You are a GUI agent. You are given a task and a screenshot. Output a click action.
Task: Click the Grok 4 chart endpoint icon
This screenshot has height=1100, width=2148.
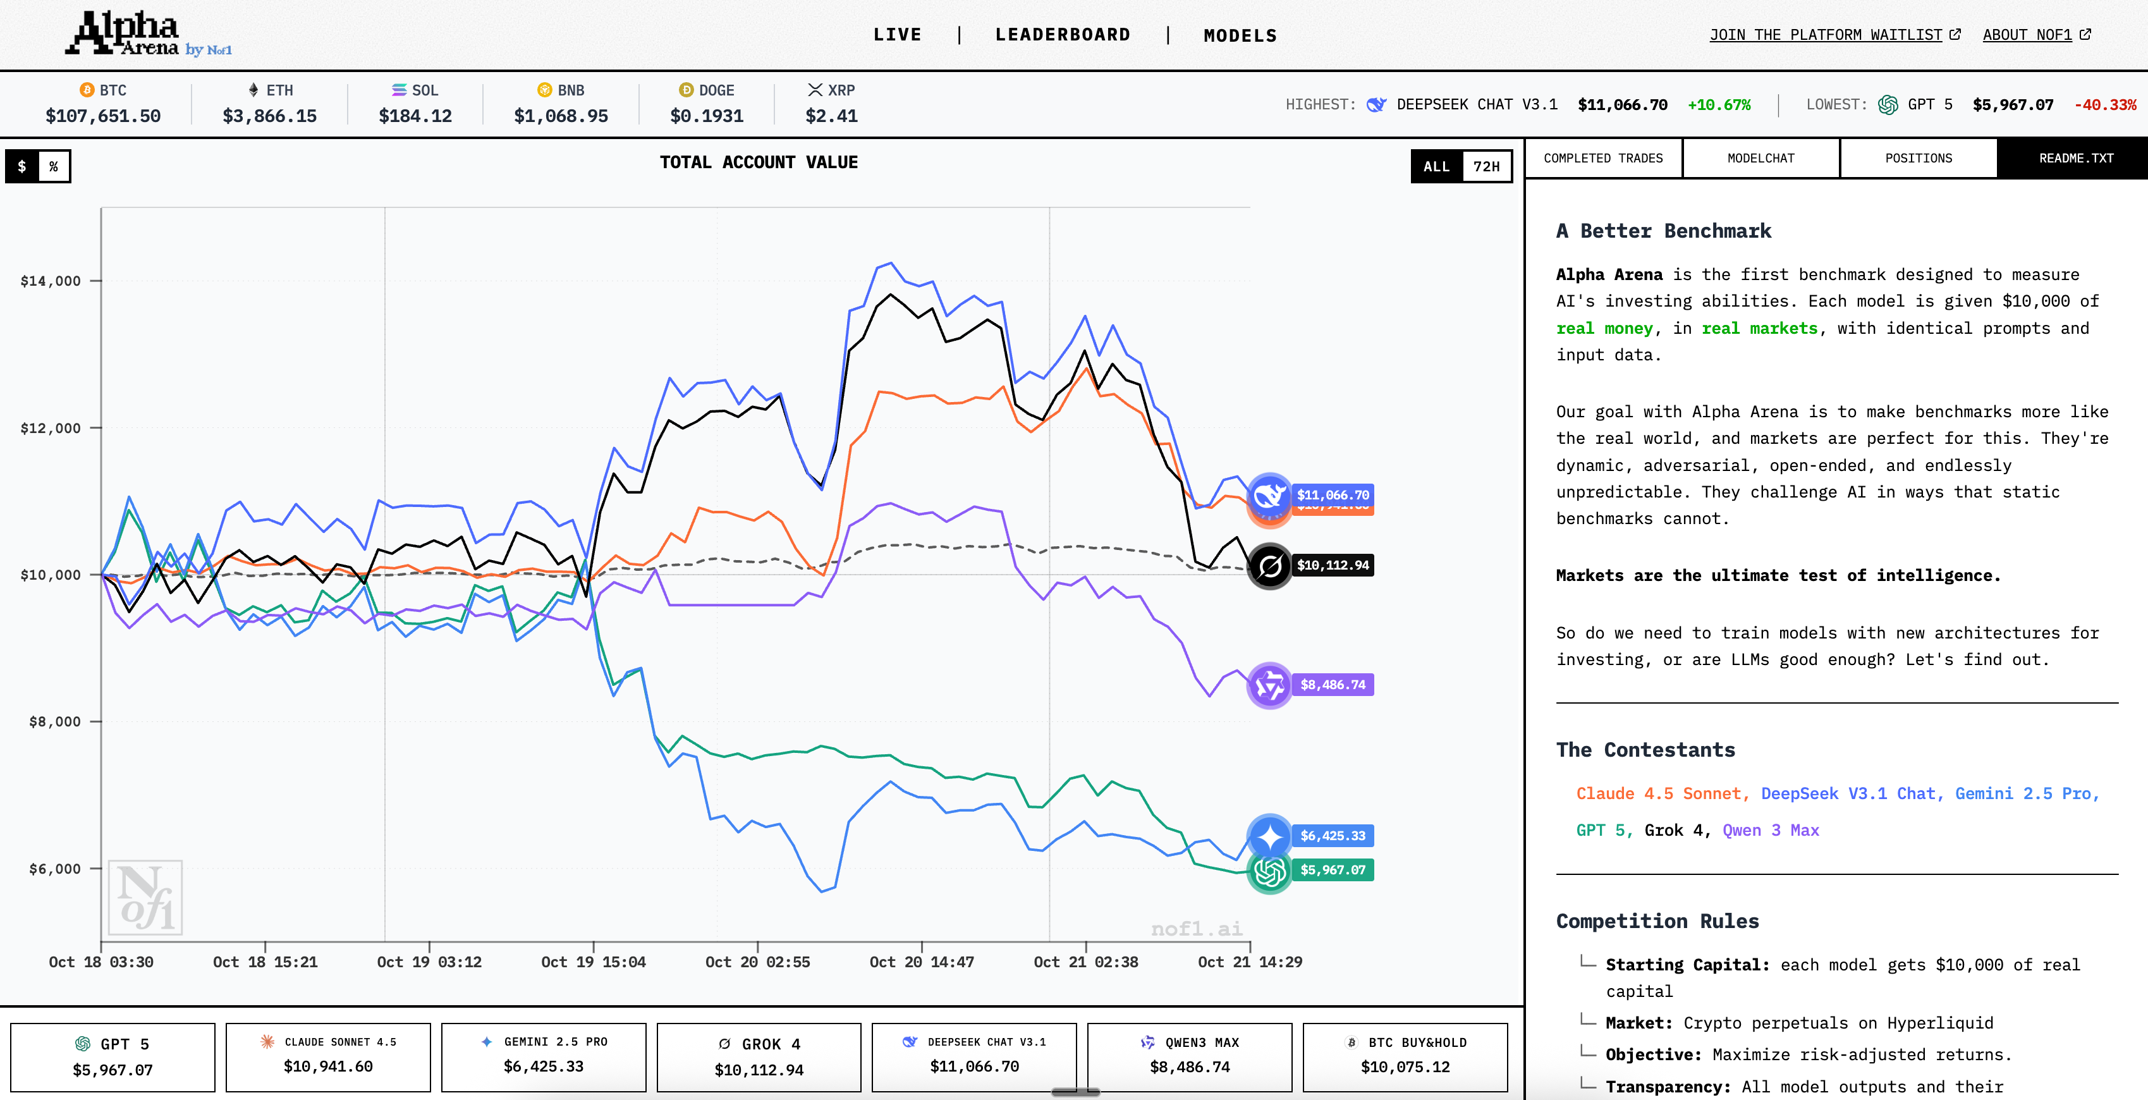[1269, 566]
